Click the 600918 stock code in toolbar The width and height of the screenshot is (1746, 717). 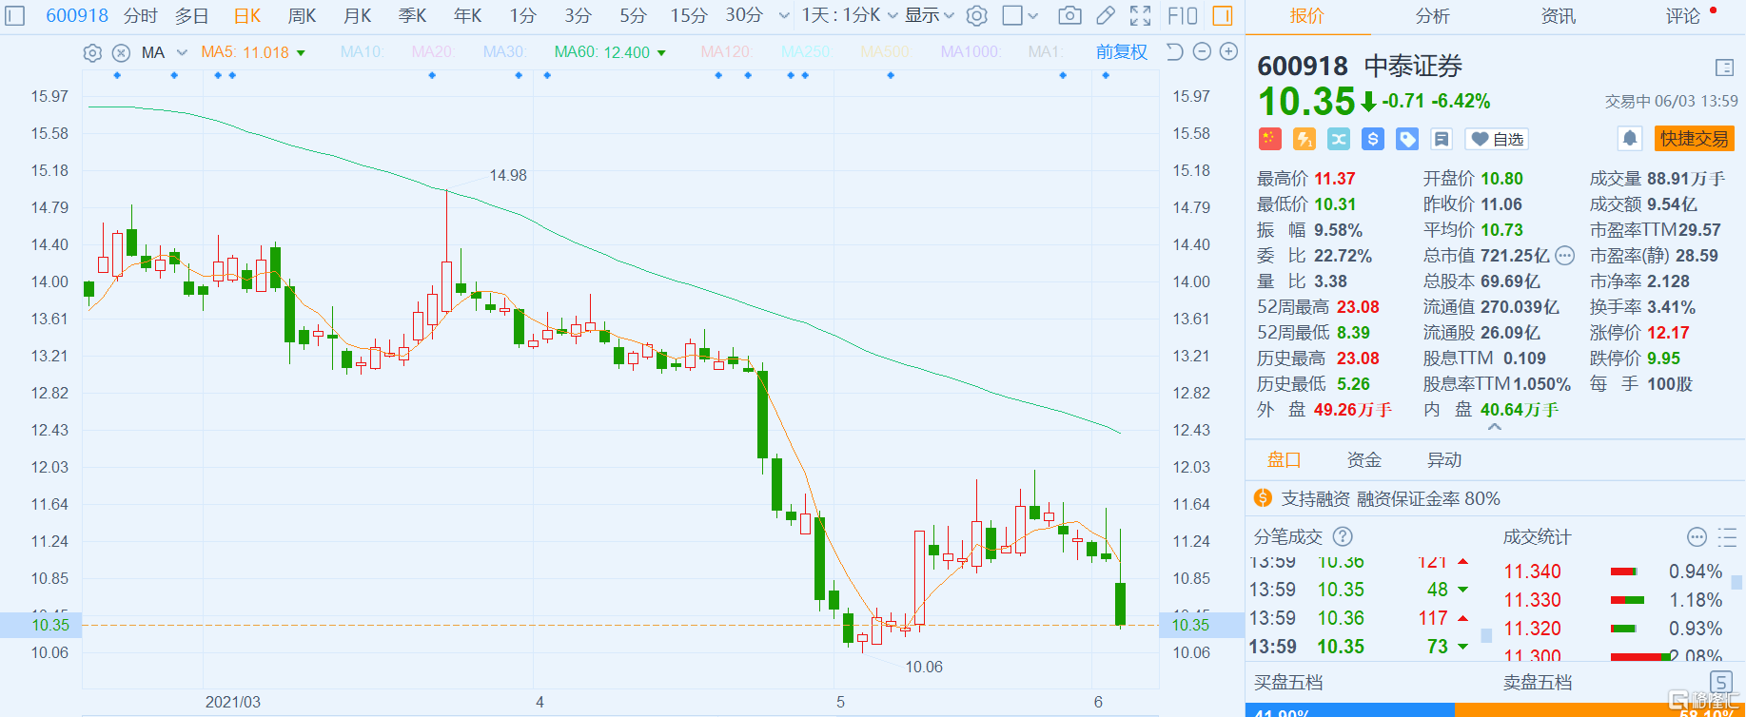[x=77, y=16]
